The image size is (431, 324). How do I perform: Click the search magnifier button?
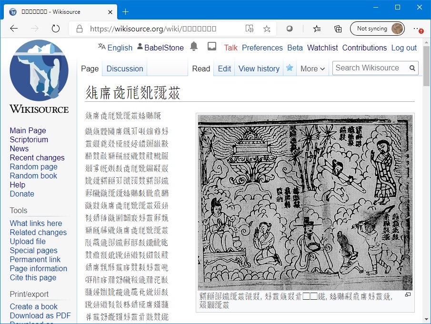tap(412, 68)
